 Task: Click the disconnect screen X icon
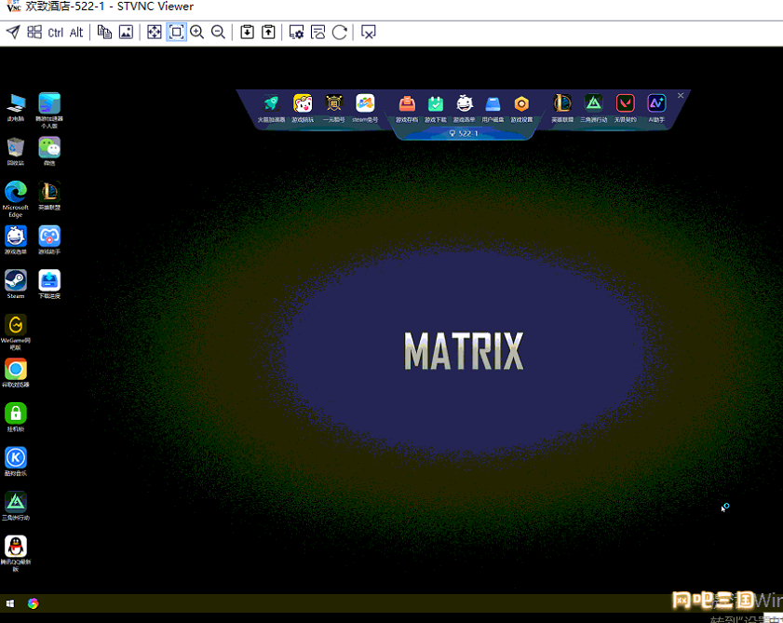coord(368,33)
